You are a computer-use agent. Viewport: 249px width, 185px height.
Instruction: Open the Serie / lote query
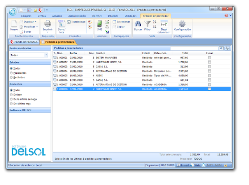(x=61, y=27)
